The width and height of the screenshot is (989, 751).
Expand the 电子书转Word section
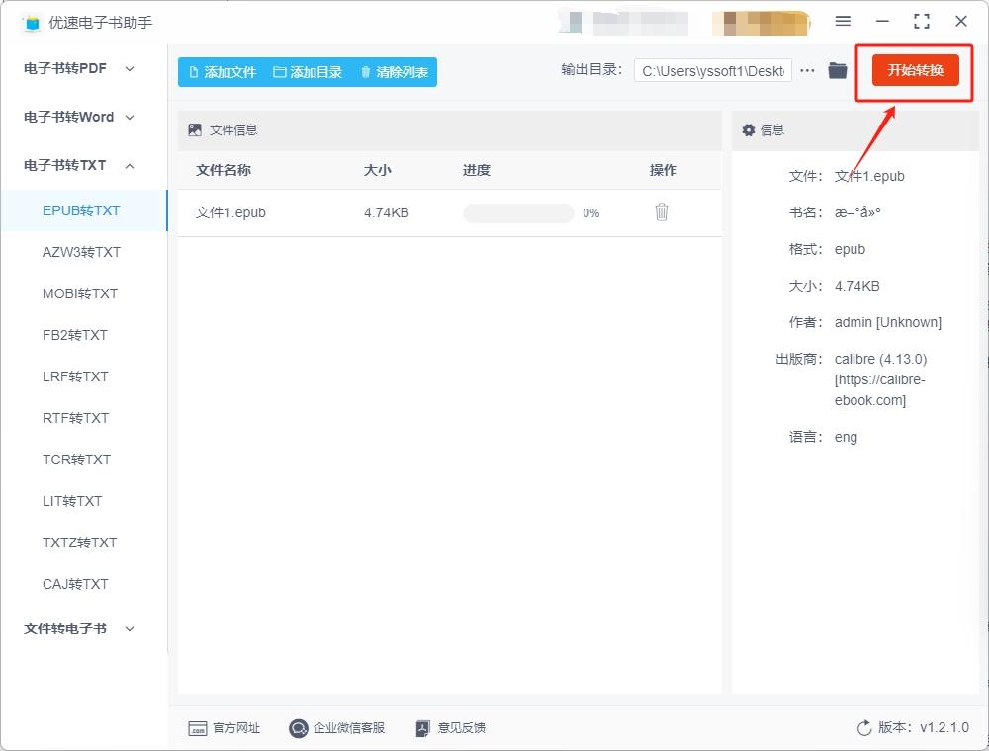pyautogui.click(x=79, y=118)
